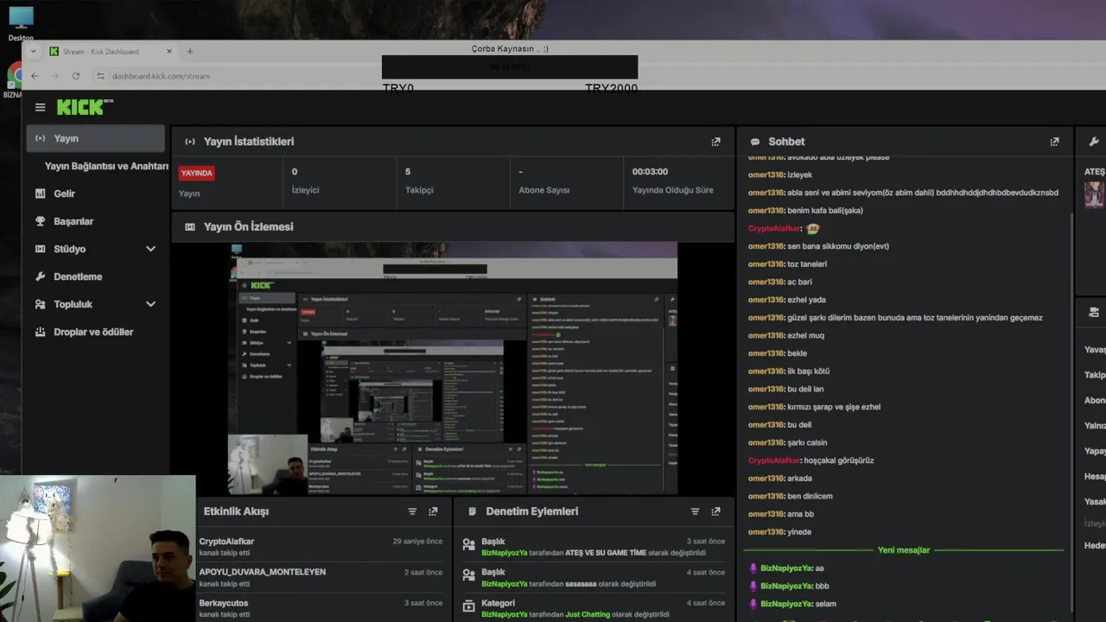Viewport: 1106px width, 622px height.
Task: Pop out the Yayın İstatistikleri panel
Action: [715, 142]
